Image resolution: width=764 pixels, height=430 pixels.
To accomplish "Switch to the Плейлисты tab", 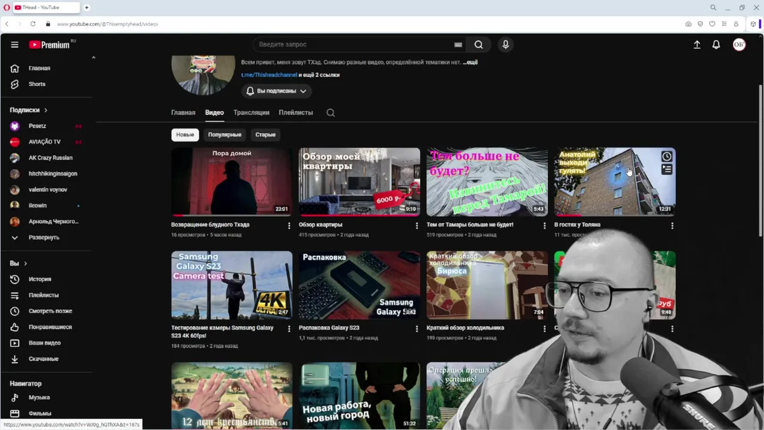I will (x=295, y=112).
